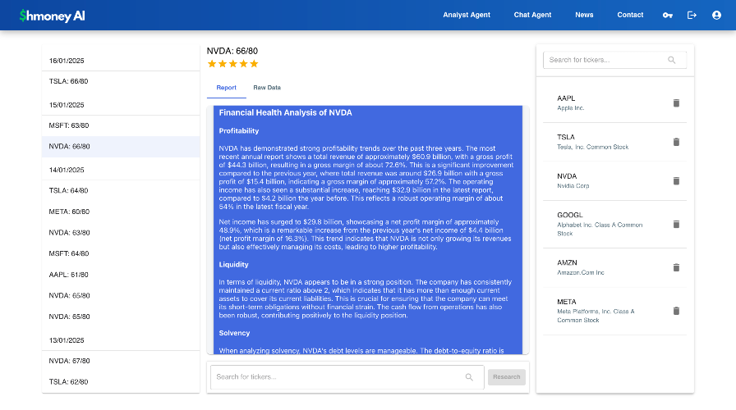Image resolution: width=736 pixels, height=410 pixels.
Task: Click the NVDA: 66/80 report title
Action: click(x=232, y=51)
